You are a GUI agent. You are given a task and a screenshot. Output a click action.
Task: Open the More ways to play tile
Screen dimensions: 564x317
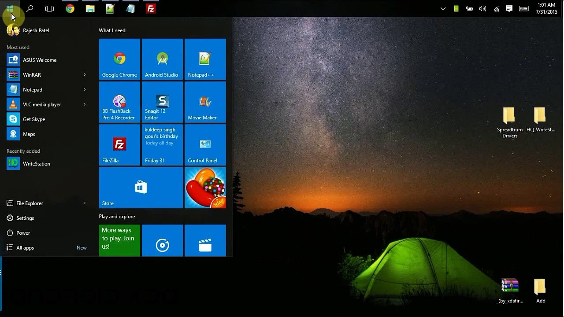pyautogui.click(x=119, y=240)
